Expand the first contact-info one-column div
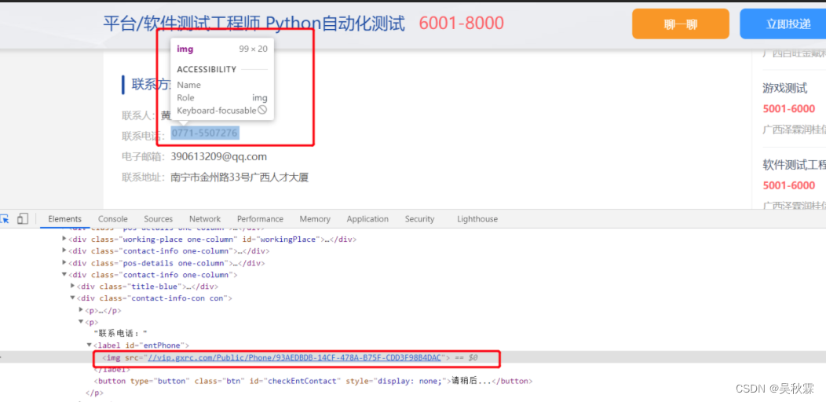Image resolution: width=826 pixels, height=402 pixels. [x=64, y=250]
